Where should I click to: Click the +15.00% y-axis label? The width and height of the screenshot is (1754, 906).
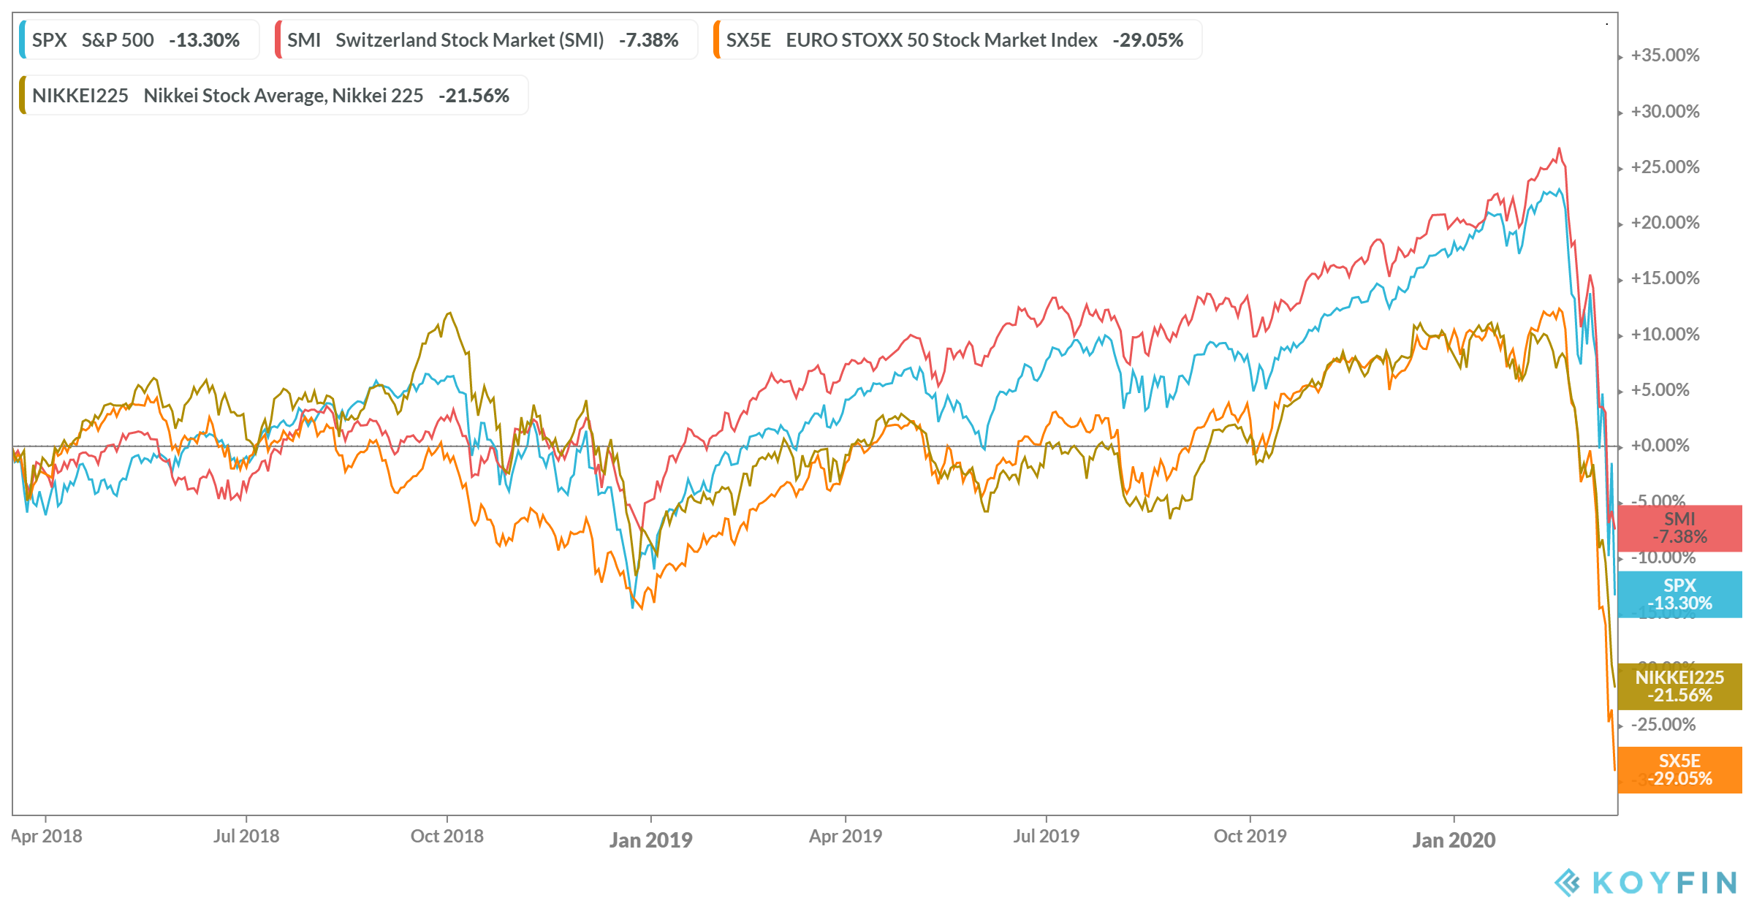pyautogui.click(x=1666, y=278)
